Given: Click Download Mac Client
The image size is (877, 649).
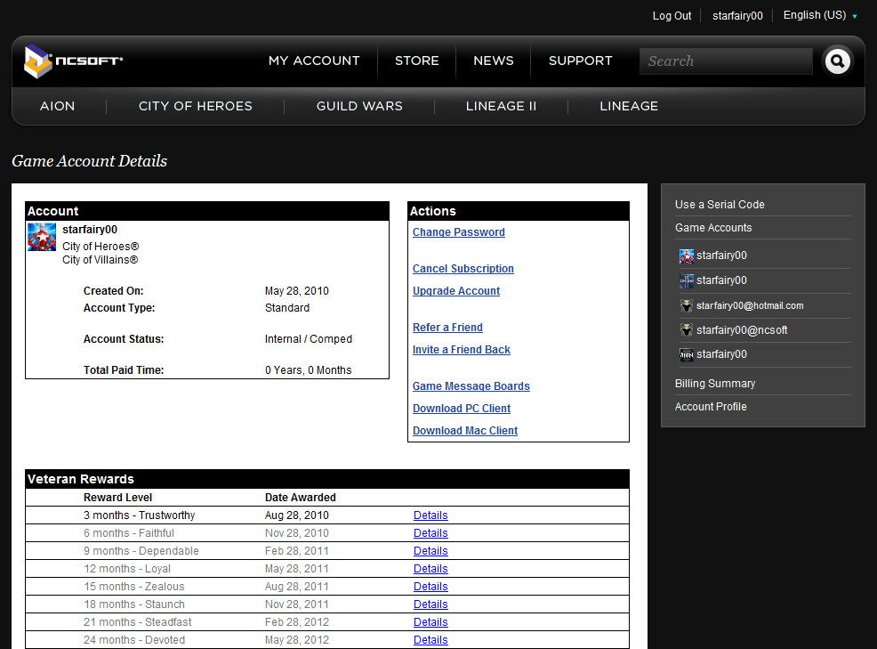Looking at the screenshot, I should coord(465,431).
